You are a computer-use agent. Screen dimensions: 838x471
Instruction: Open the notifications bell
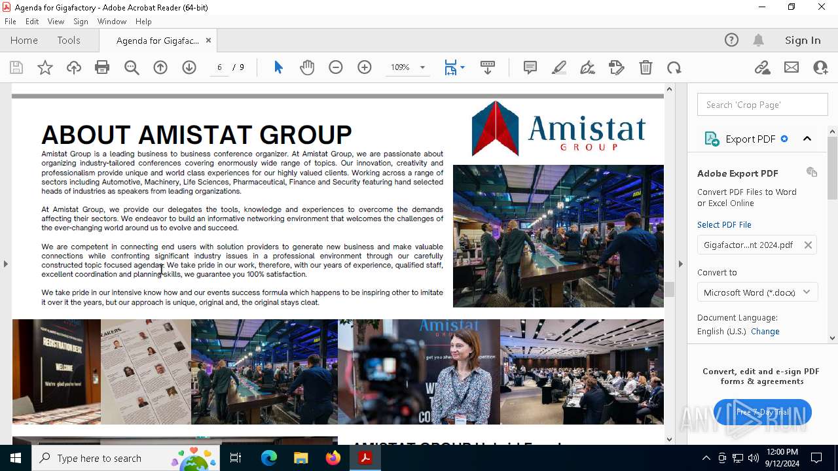click(x=758, y=40)
